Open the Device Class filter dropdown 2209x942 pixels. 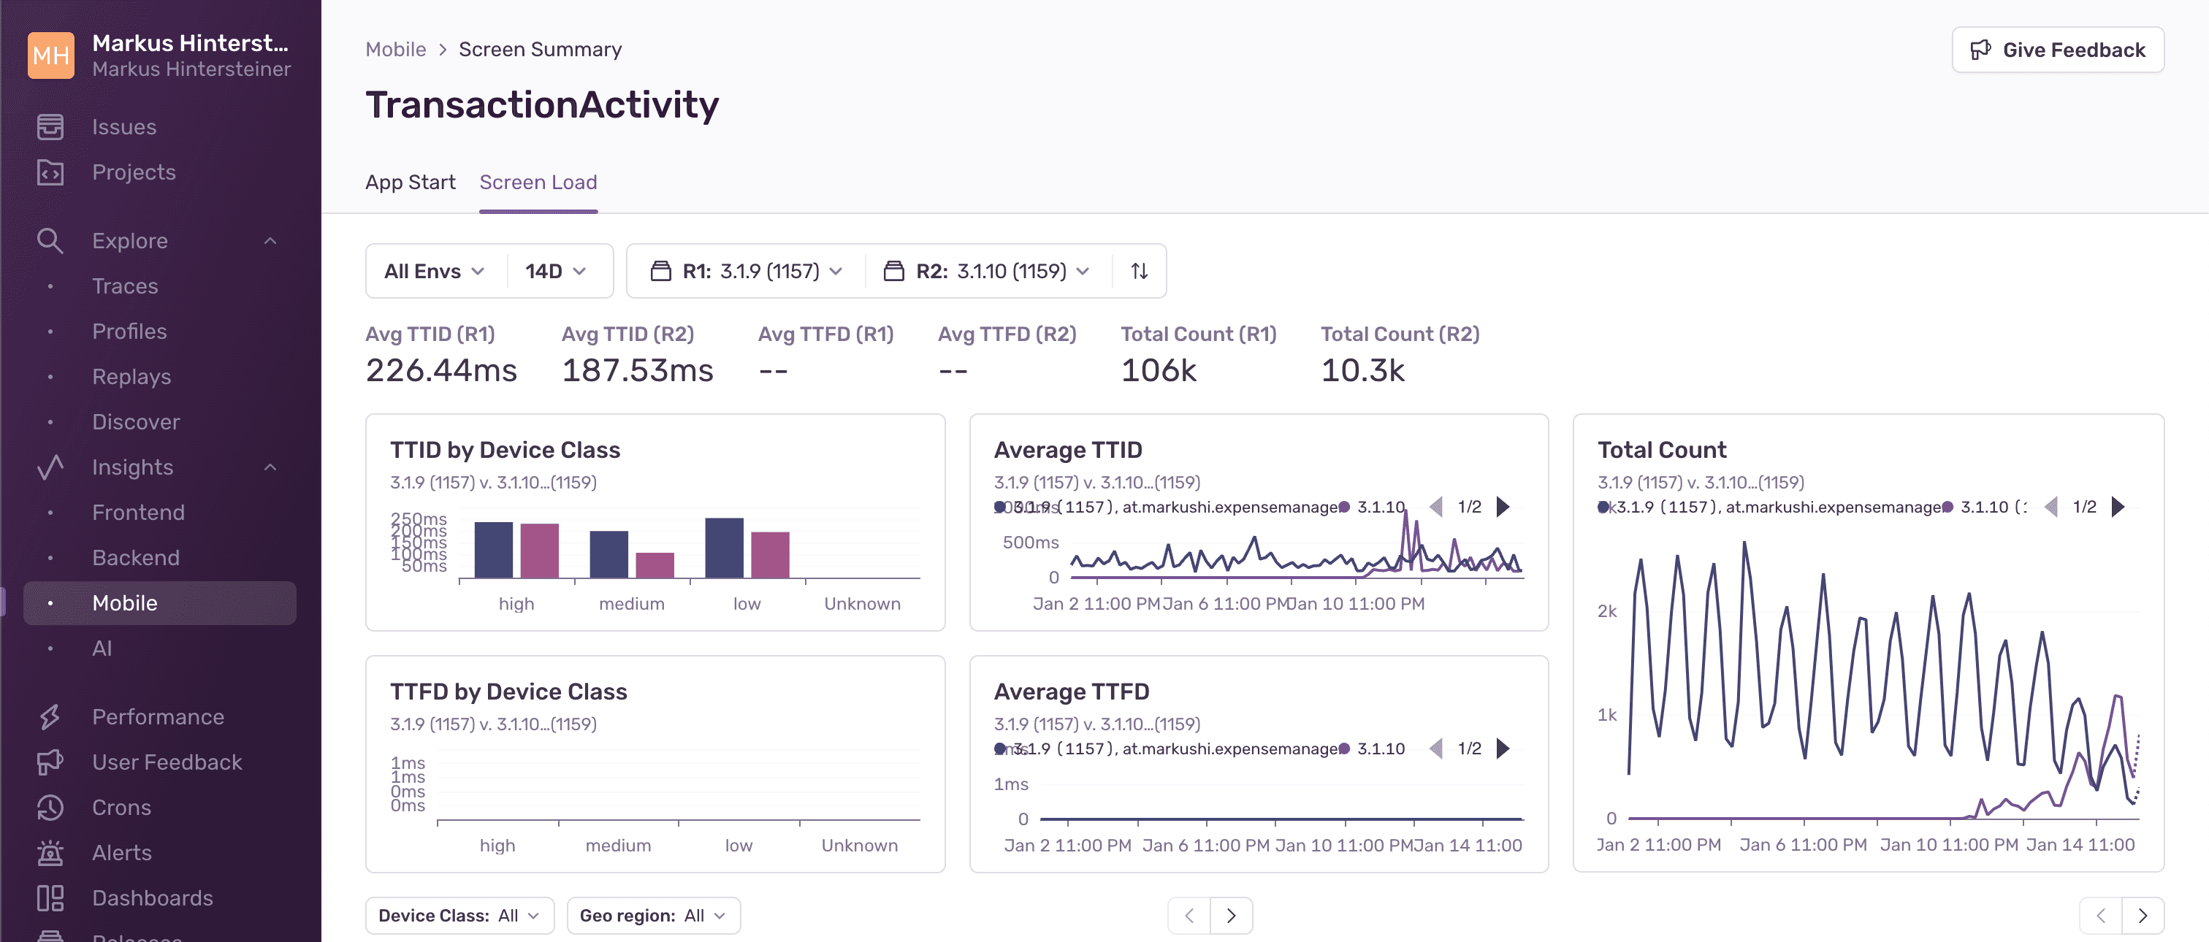coord(459,914)
